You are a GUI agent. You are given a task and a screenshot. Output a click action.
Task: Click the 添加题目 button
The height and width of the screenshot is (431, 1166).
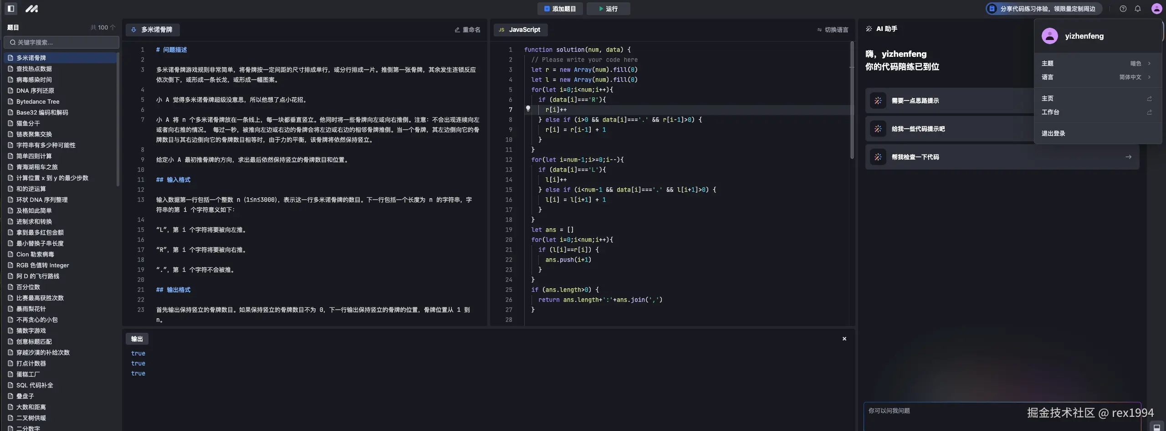(560, 8)
